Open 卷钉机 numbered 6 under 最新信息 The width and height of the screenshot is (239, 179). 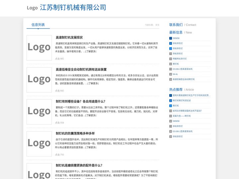(x=176, y=64)
